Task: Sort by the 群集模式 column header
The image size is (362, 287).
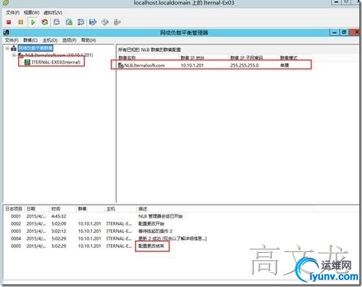Action: (288, 58)
